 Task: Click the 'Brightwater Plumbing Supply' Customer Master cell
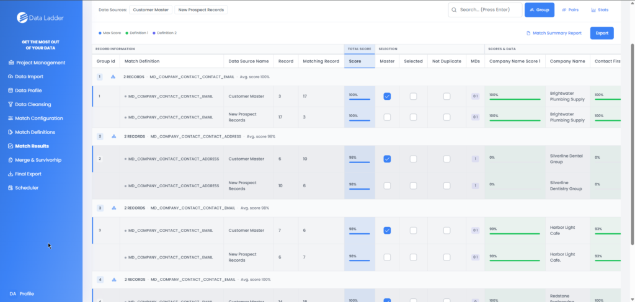click(567, 96)
